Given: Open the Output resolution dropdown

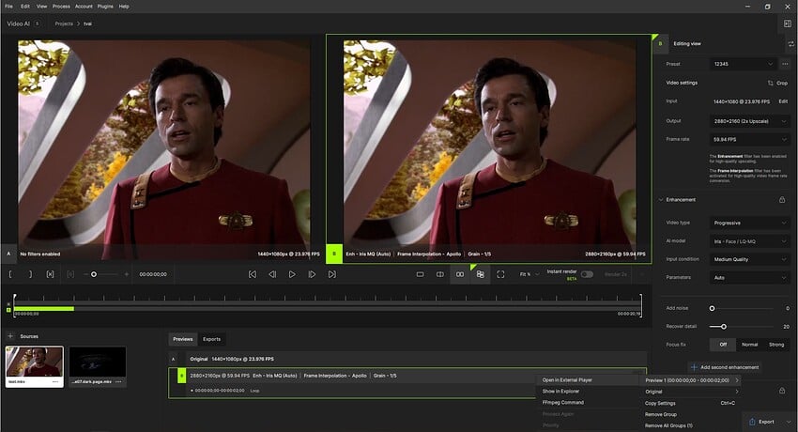Looking at the screenshot, I should click(750, 121).
